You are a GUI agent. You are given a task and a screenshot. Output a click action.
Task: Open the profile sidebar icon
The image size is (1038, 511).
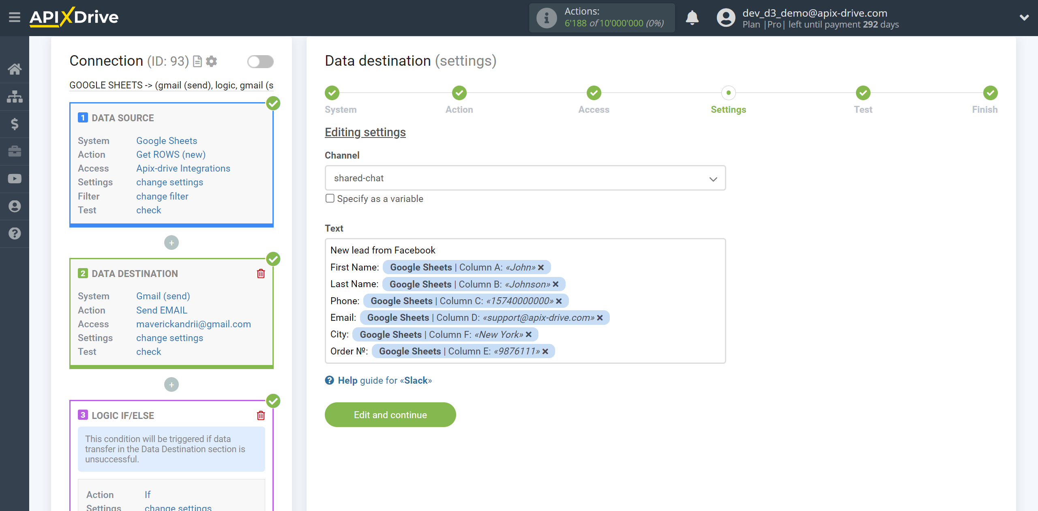tap(15, 206)
